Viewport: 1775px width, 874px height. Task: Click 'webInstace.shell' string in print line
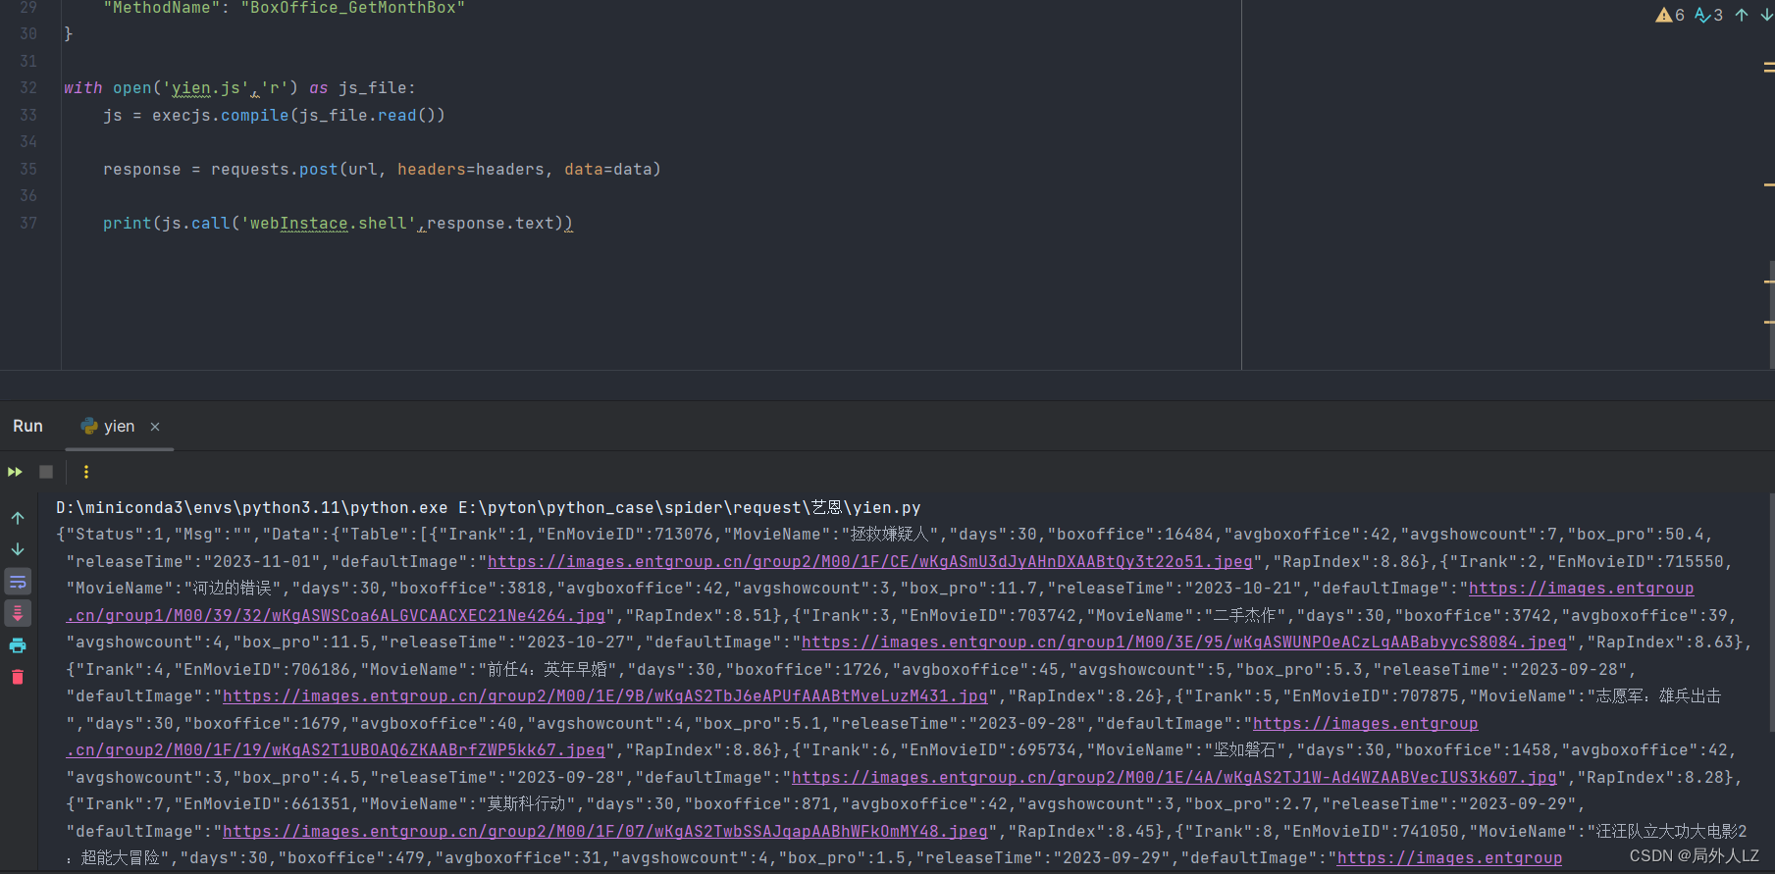pos(329,224)
